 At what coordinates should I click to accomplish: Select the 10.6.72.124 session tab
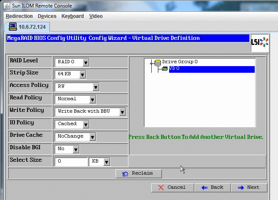pos(27,27)
